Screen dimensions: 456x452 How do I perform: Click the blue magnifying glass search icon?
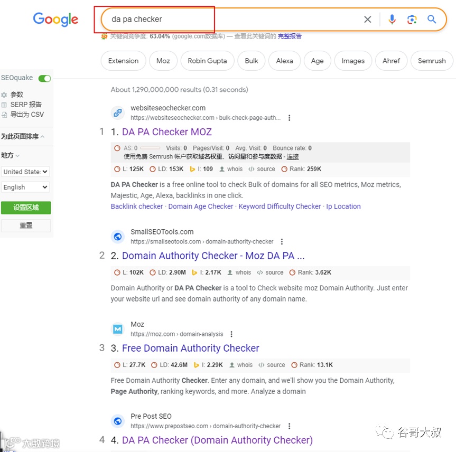432,20
